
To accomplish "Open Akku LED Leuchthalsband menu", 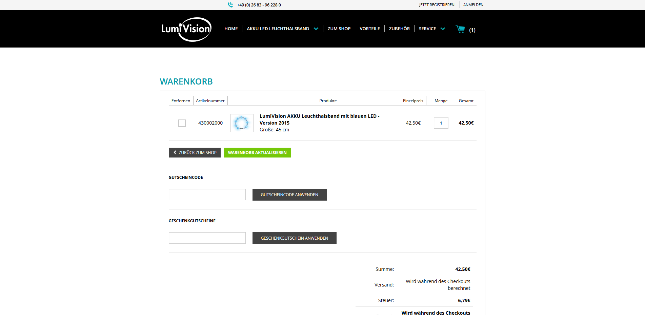I will (x=278, y=29).
